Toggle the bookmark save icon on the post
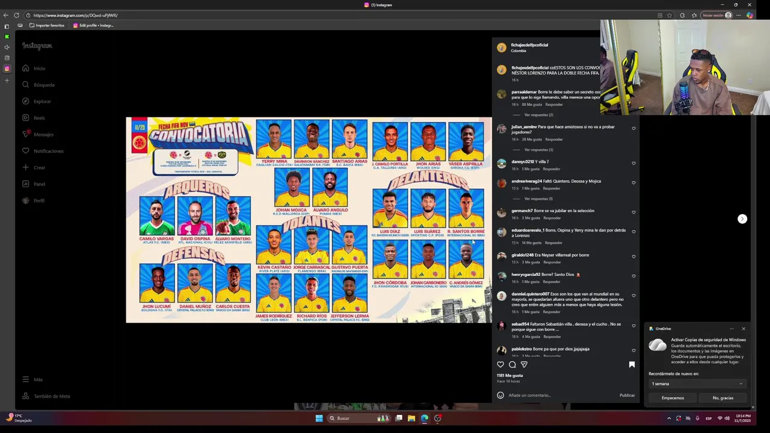 632,364
